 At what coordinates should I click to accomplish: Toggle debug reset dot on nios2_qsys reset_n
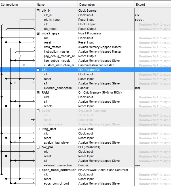(20, 42)
